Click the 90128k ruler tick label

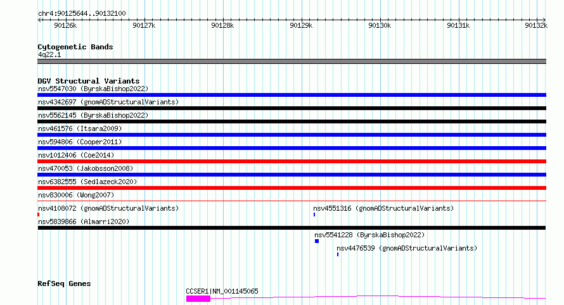coord(222,25)
